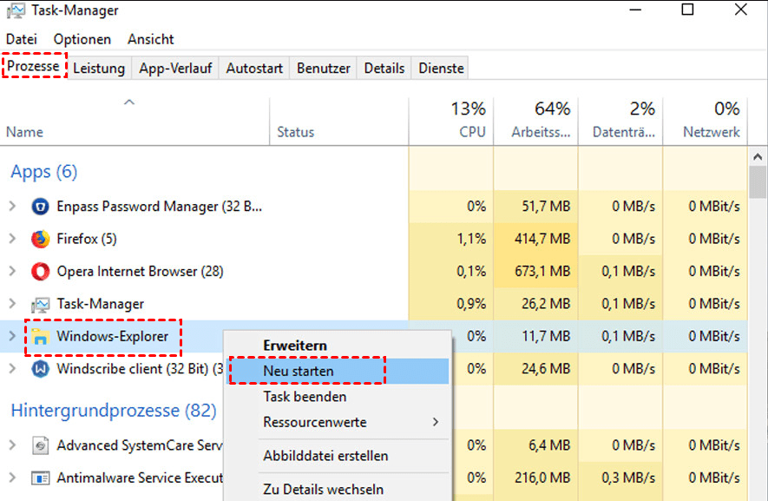Click the Firefox process icon
768x501 pixels.
coord(40,239)
